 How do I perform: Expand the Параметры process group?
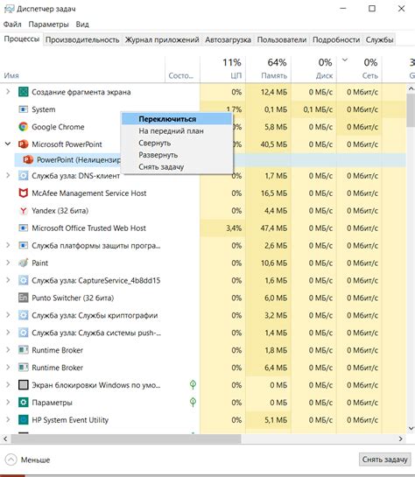coord(8,402)
